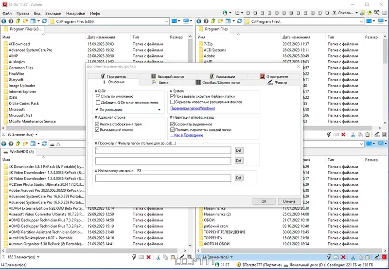Expand the C:\Program Files\ address dropdown
The height and width of the screenshot is (269, 389).
pyautogui.click(x=361, y=21)
